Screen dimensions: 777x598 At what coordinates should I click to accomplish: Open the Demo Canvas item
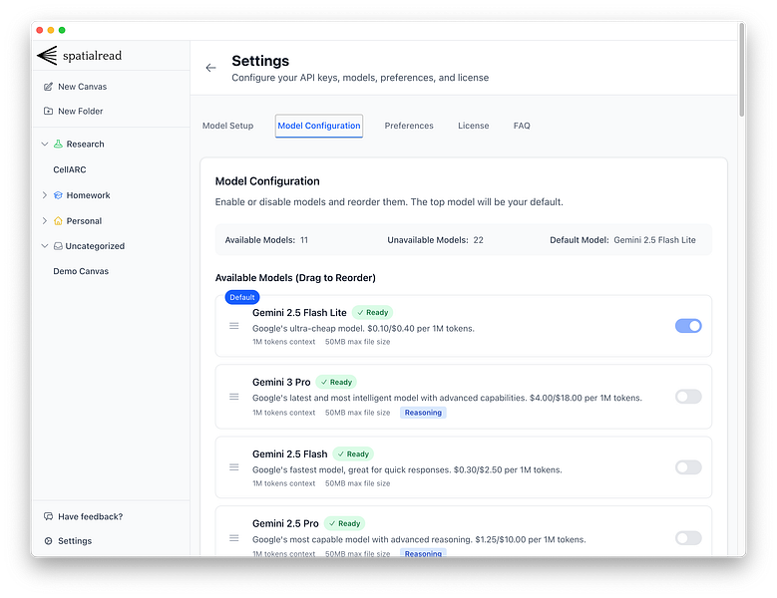pos(81,271)
